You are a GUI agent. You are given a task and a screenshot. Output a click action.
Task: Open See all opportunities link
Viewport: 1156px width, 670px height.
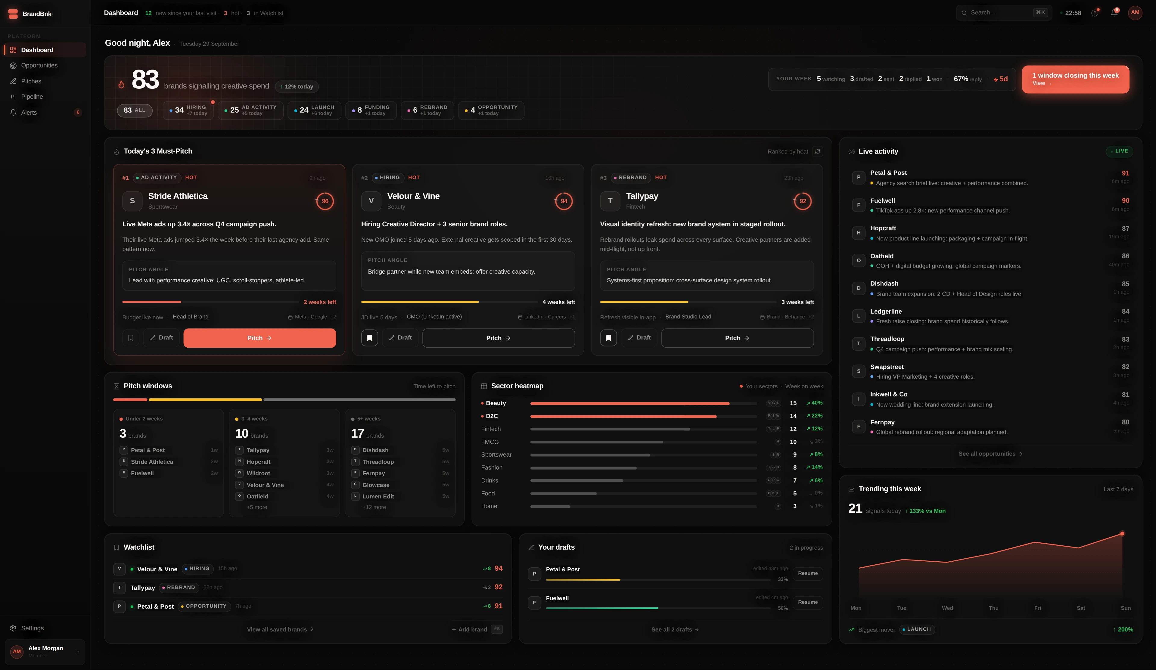tap(990, 454)
